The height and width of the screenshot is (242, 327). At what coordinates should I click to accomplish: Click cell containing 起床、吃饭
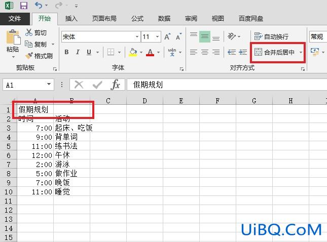coord(72,128)
